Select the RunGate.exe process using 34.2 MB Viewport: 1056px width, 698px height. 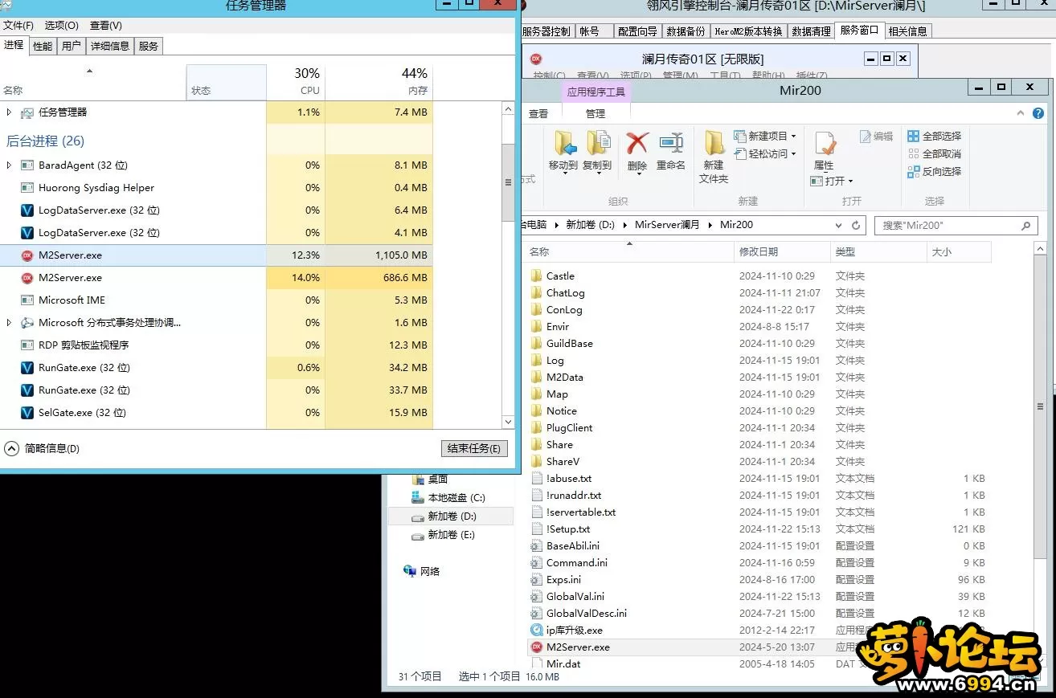tap(217, 368)
